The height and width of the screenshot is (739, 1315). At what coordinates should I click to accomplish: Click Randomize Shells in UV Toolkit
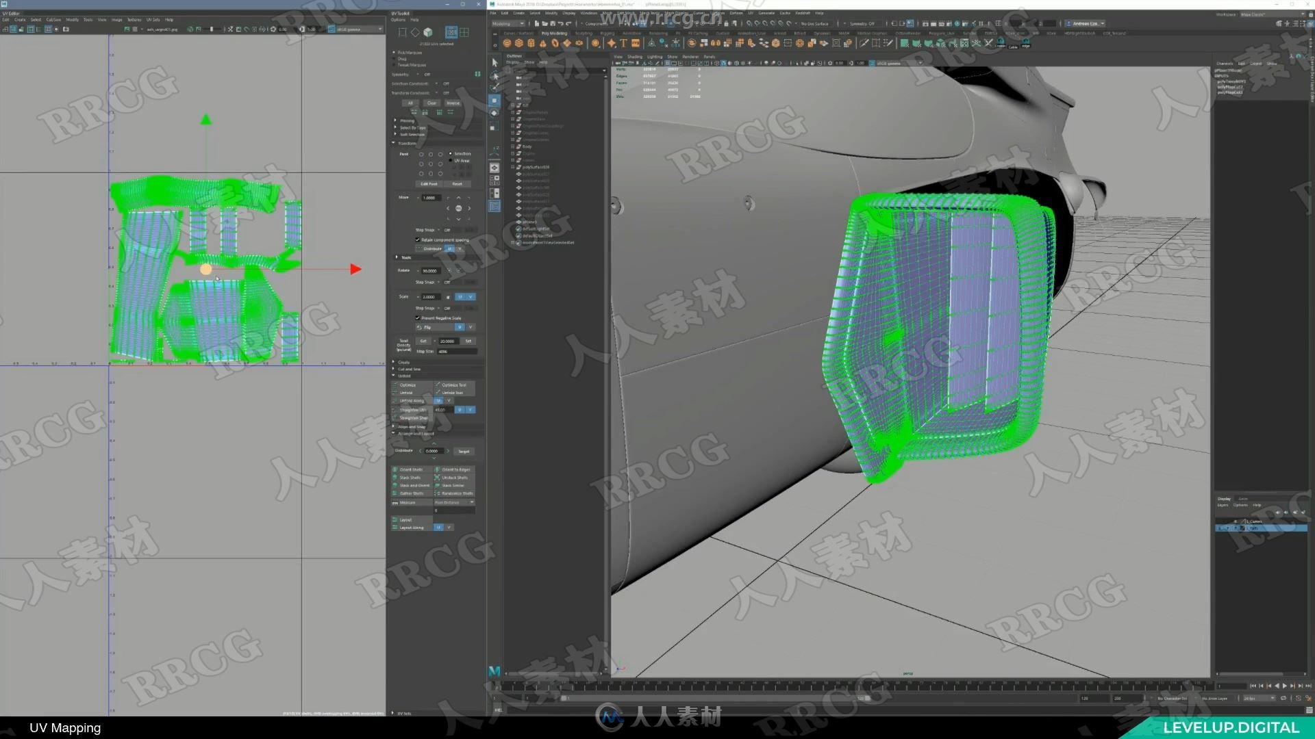455,493
